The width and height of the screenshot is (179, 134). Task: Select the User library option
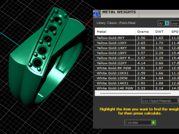pyautogui.click(x=175, y=23)
